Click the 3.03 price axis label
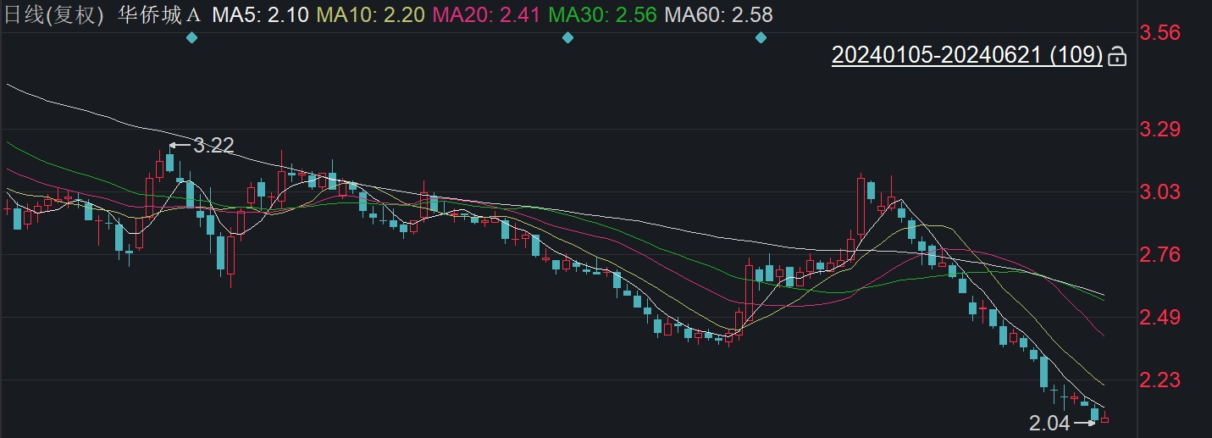1212x438 pixels. pyautogui.click(x=1160, y=192)
